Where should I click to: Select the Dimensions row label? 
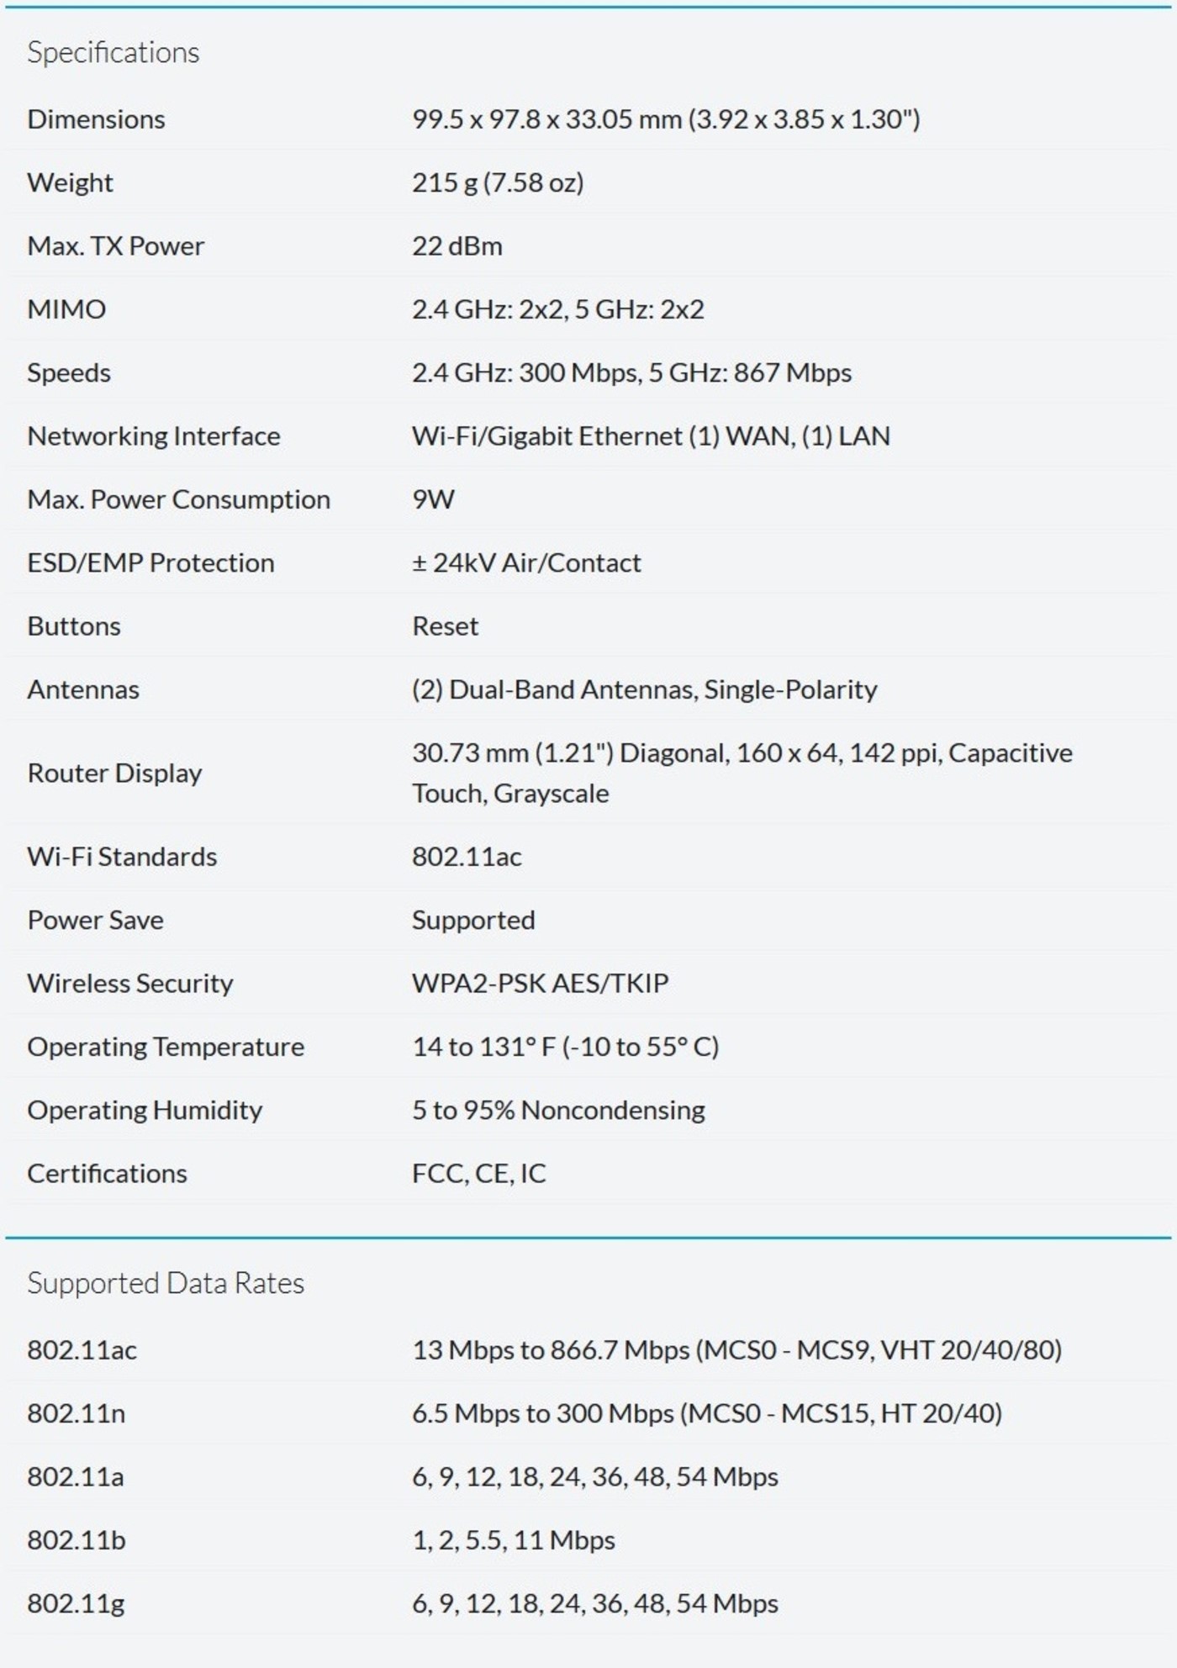[x=96, y=119]
